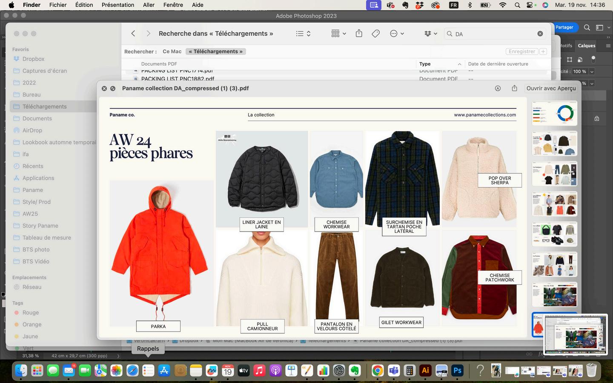Open the Trash in the Dock
This screenshot has height=383, width=613.
coord(591,371)
